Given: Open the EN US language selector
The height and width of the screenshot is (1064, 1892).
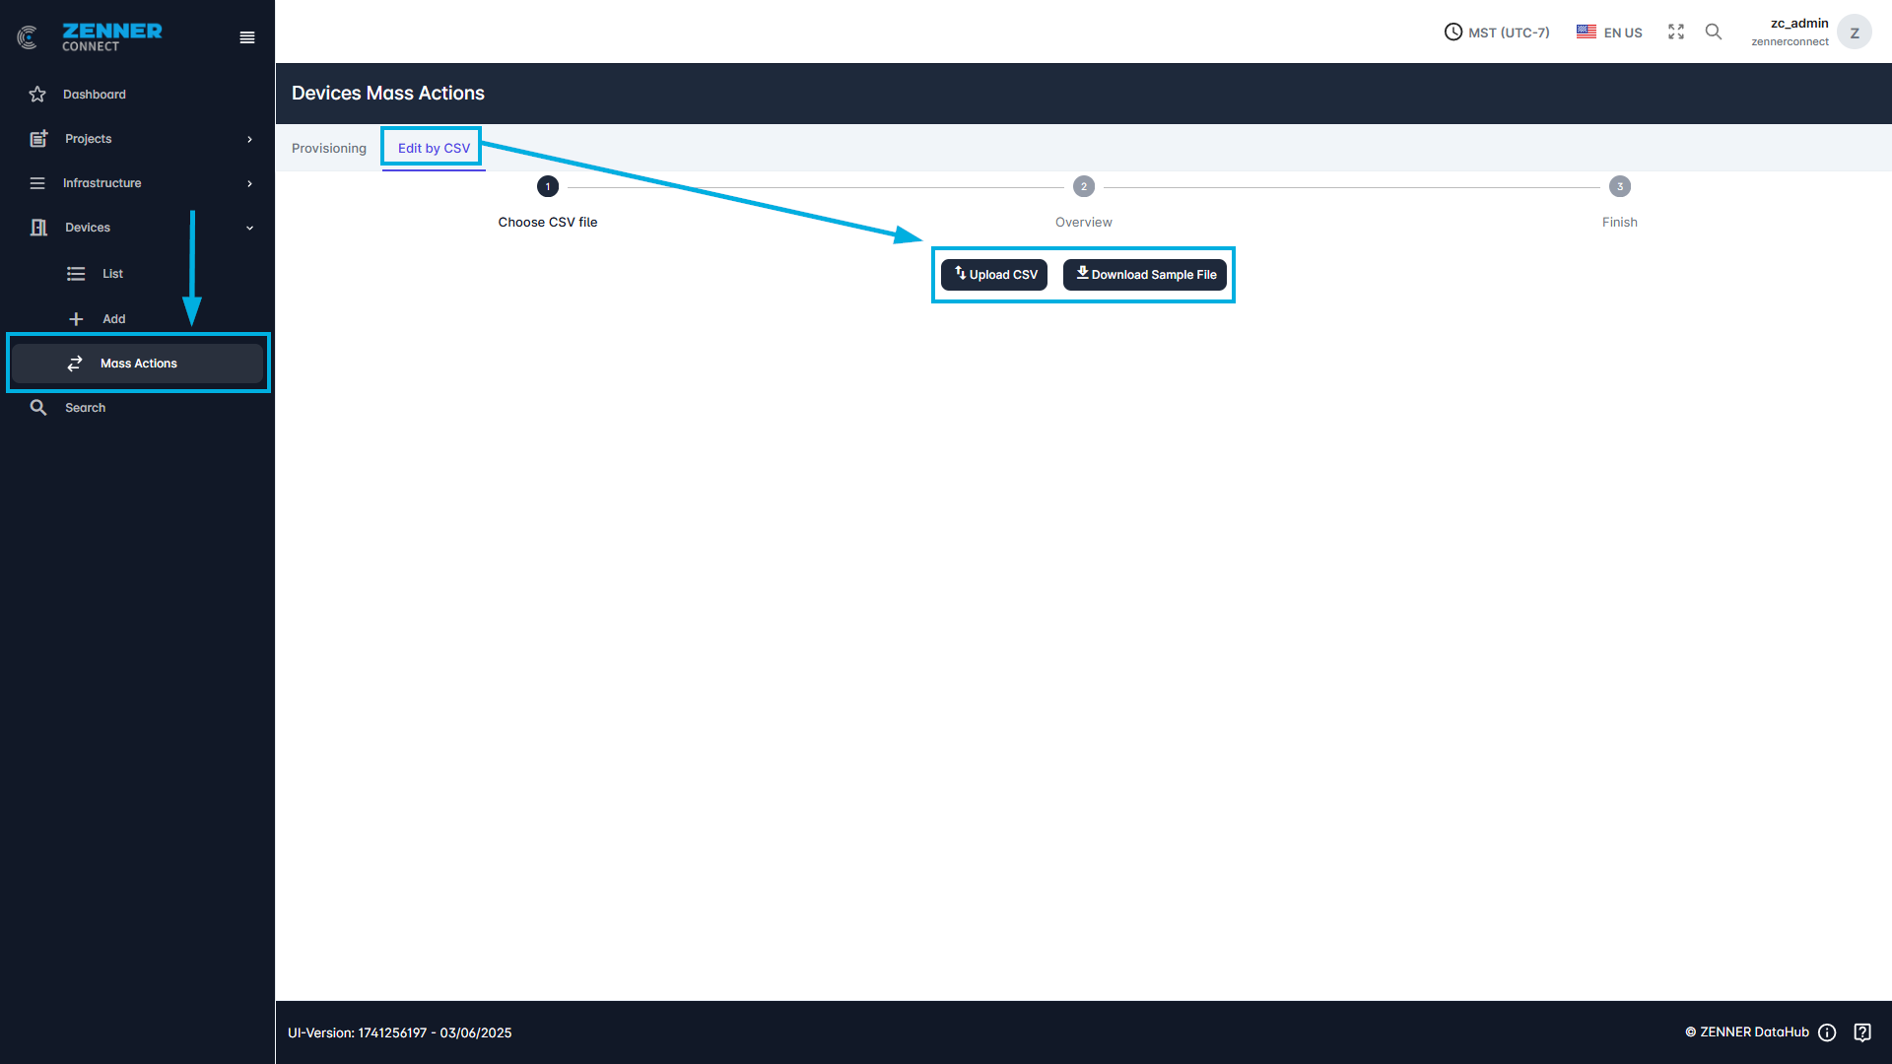Looking at the screenshot, I should [x=1609, y=33].
